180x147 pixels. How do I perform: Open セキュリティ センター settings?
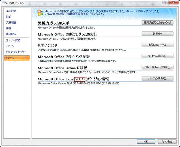(x=15, y=52)
